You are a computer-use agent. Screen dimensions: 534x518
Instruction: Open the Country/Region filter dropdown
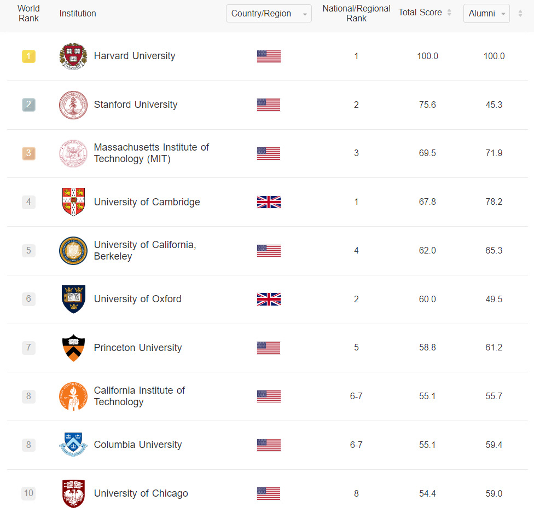269,14
